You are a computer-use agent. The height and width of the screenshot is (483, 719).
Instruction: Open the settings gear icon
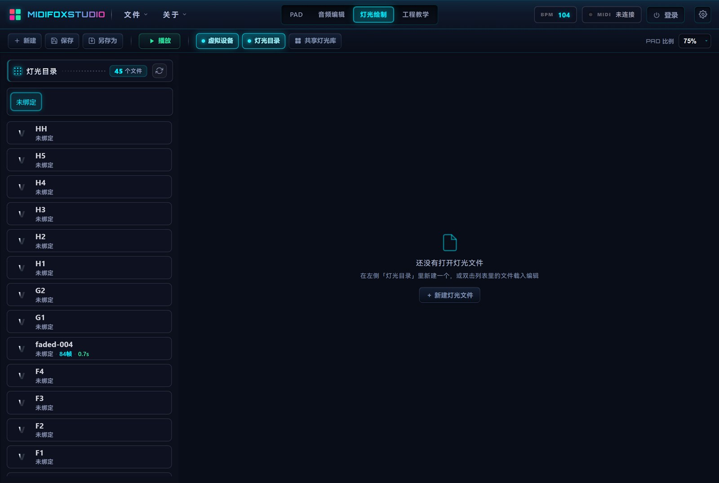tap(703, 14)
